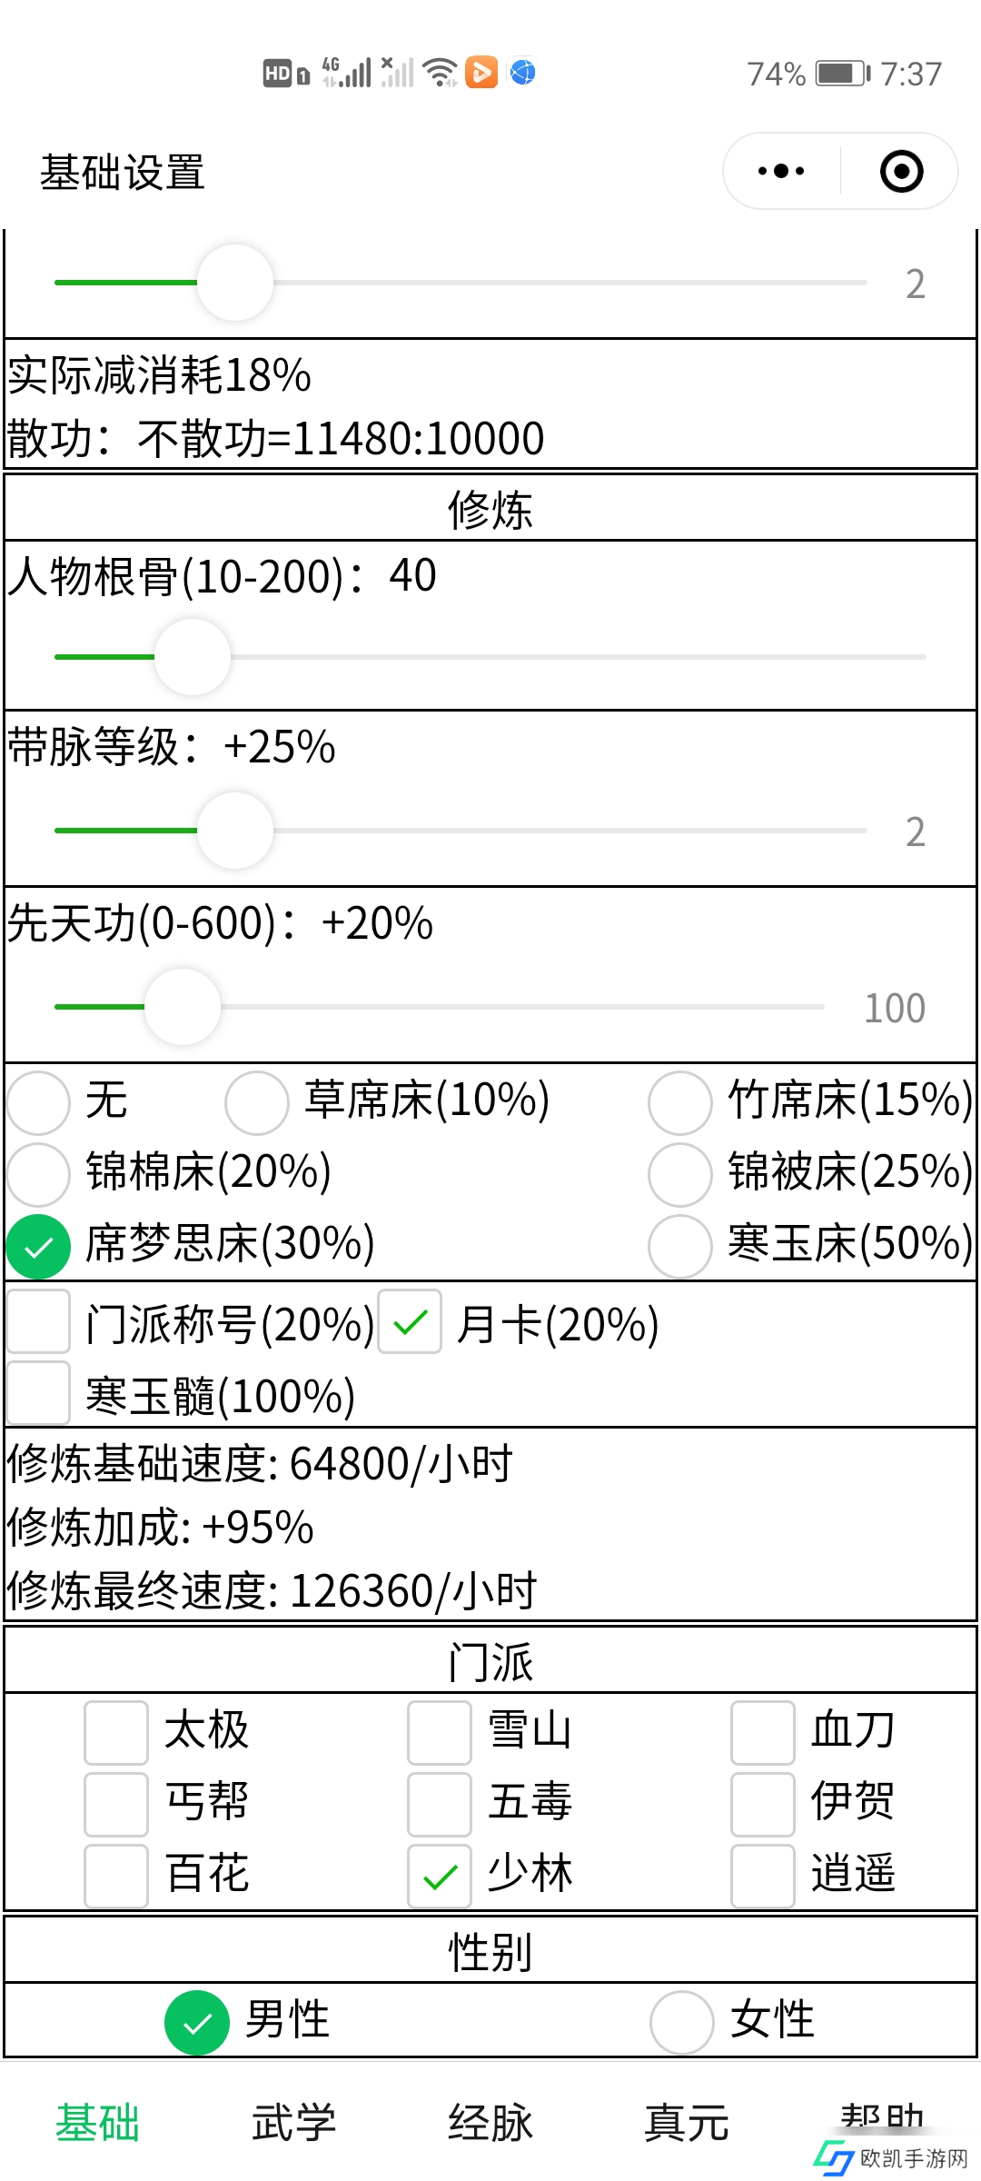Open the 真元 tab

[686, 2119]
